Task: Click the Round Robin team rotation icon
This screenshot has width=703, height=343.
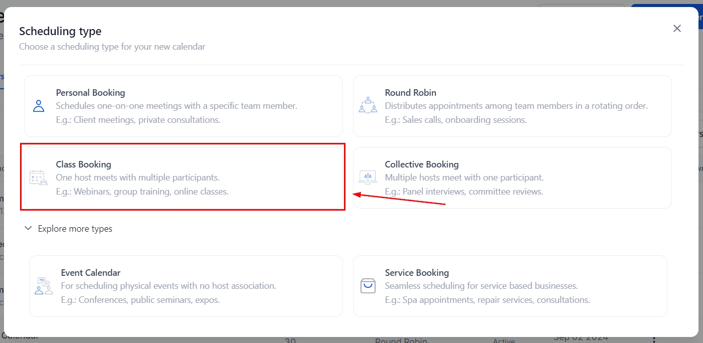Action: [368, 105]
